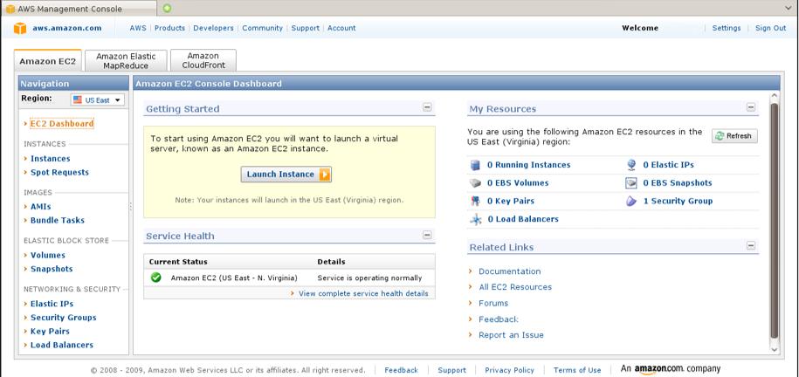Screen dimensions: 799x377
Task: Click the scrollbar down arrow
Action: coord(774,349)
